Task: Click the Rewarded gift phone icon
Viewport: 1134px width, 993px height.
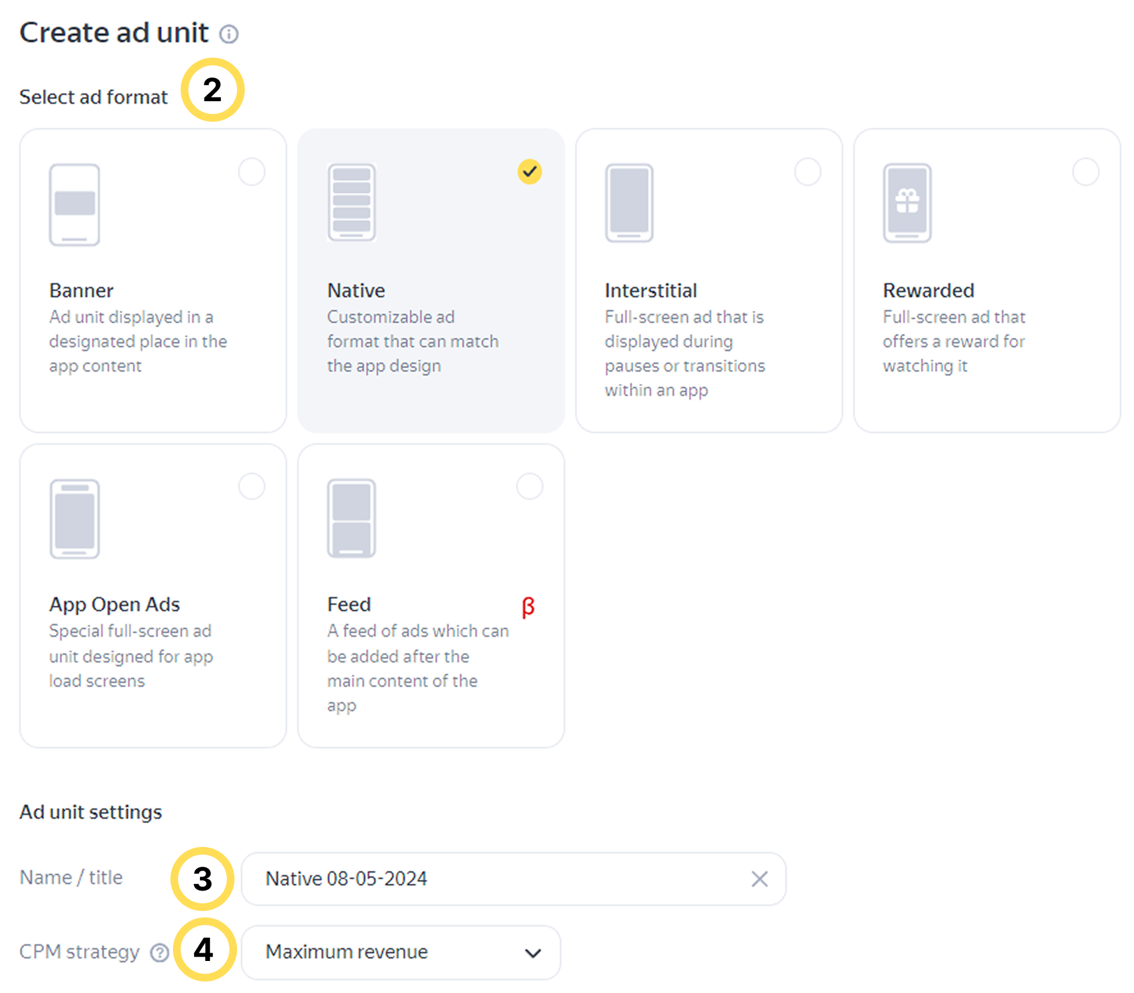Action: coord(907,203)
